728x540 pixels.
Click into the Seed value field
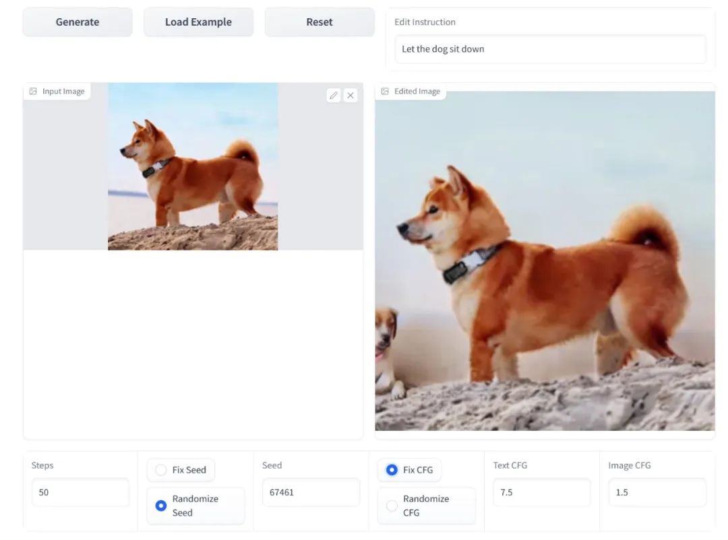(310, 492)
